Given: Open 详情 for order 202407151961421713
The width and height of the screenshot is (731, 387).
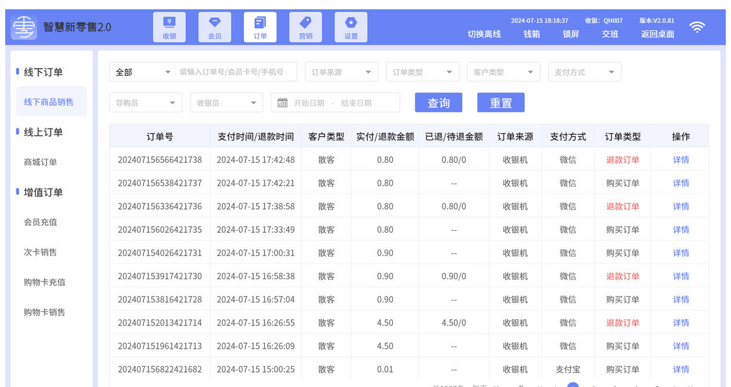Looking at the screenshot, I should point(681,346).
